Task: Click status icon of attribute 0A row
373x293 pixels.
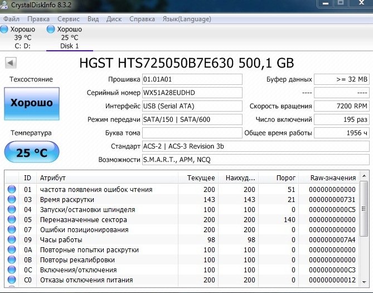Action: pyautogui.click(x=12, y=249)
